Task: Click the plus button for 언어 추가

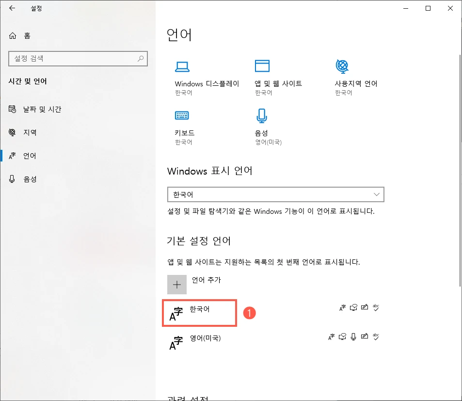Action: point(177,285)
